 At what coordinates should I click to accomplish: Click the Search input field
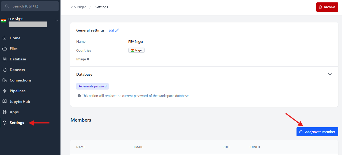(x=30, y=6)
